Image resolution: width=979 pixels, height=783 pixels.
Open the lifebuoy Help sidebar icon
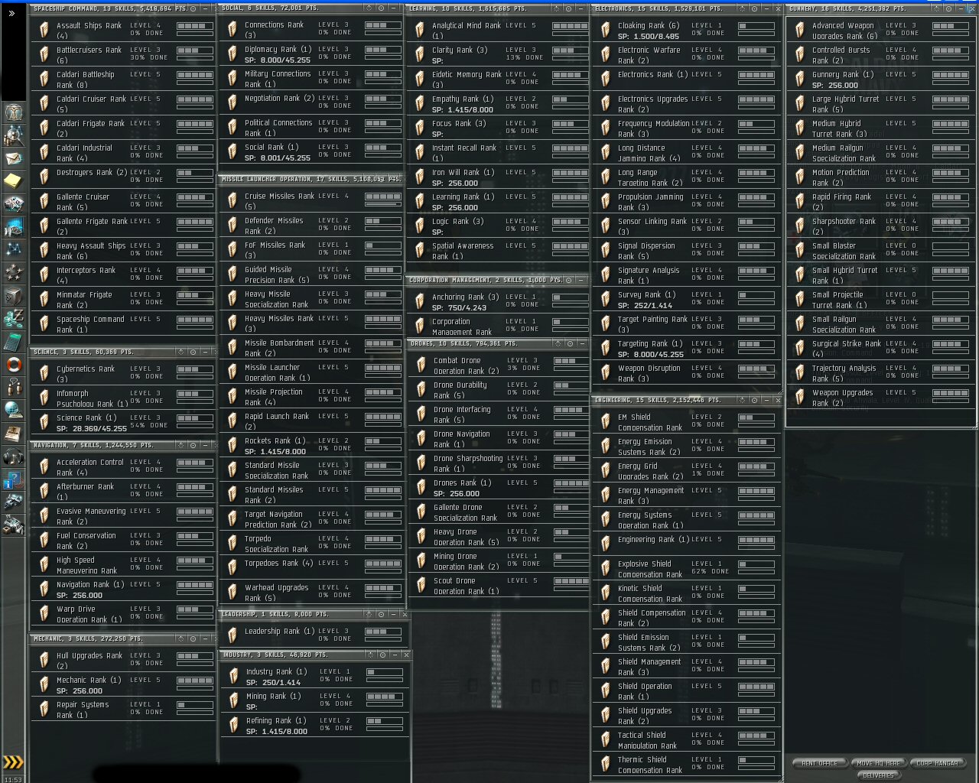pos(13,365)
